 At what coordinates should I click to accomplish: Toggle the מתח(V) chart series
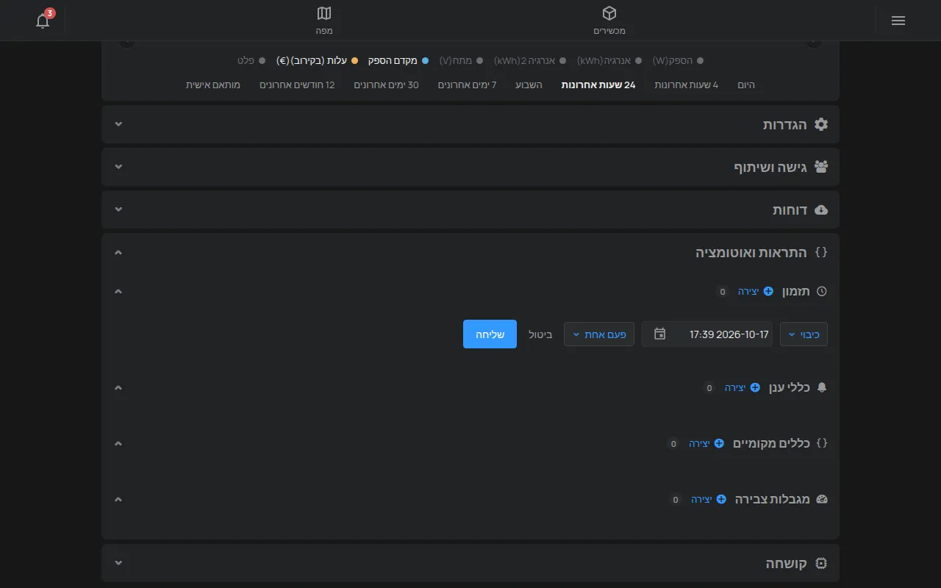coord(461,60)
